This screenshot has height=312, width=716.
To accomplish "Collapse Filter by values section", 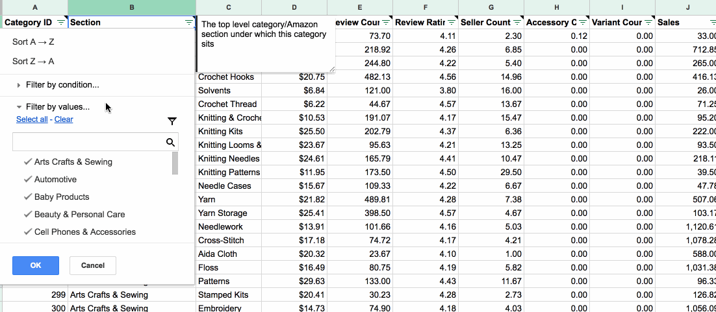I will 53,107.
